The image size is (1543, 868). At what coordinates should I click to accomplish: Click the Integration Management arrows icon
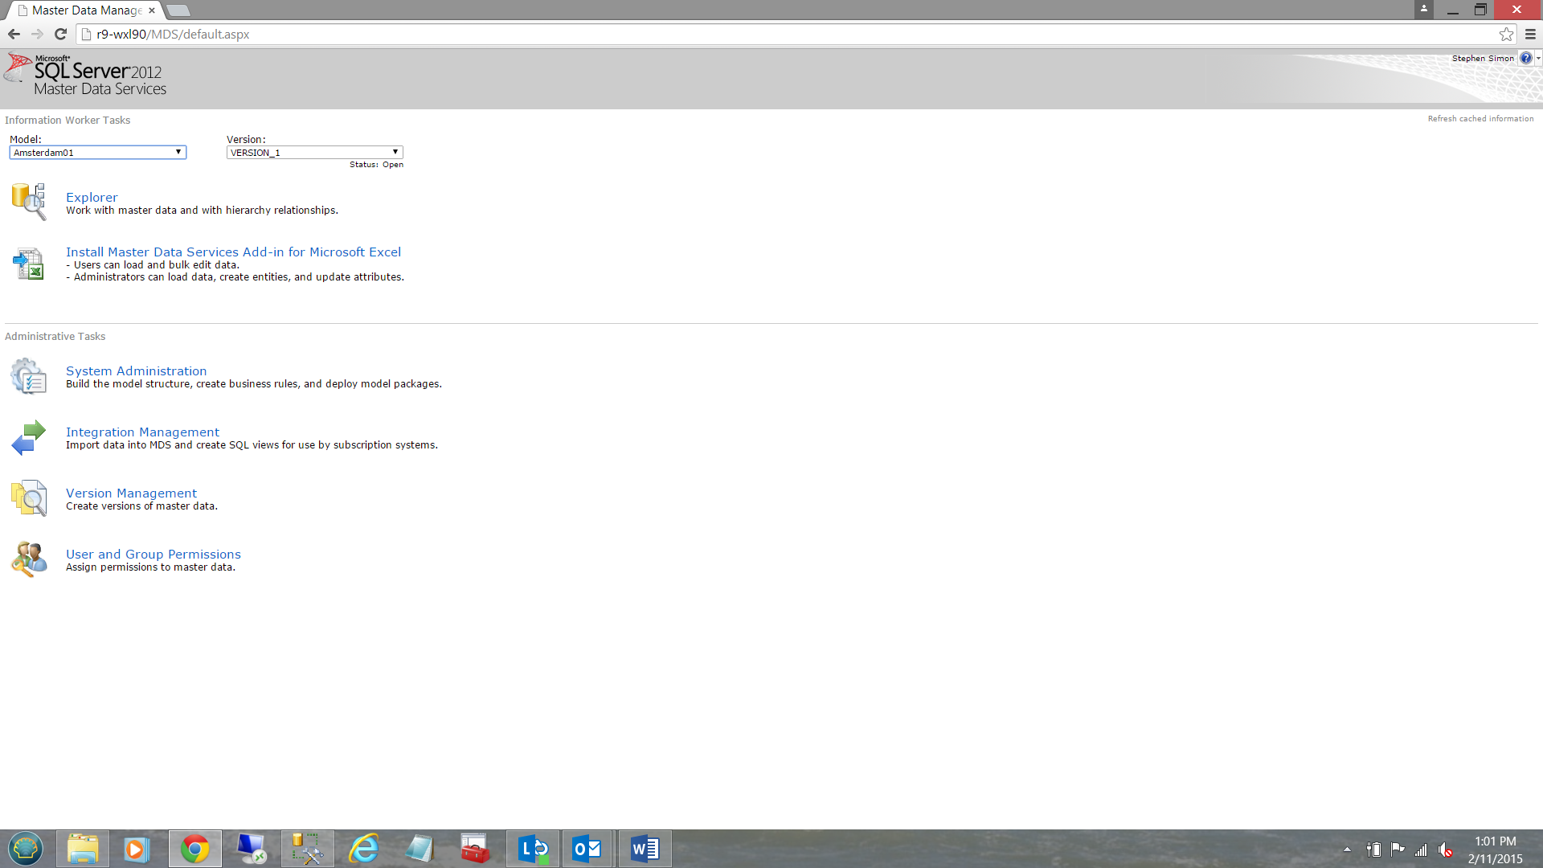[29, 438]
